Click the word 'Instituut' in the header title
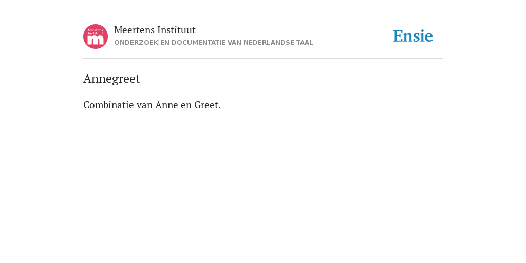The height and width of the screenshot is (263, 526). (177, 30)
